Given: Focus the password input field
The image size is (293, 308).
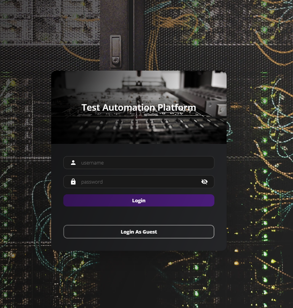Looking at the screenshot, I should [138, 182].
